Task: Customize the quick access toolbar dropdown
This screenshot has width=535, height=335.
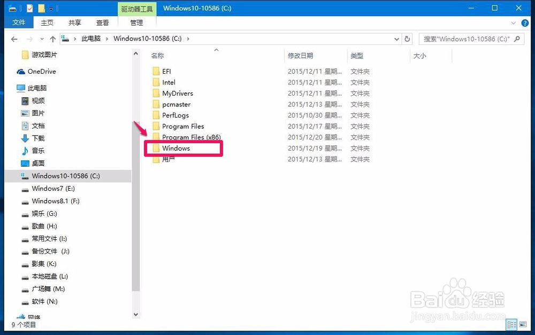Action: (51, 9)
